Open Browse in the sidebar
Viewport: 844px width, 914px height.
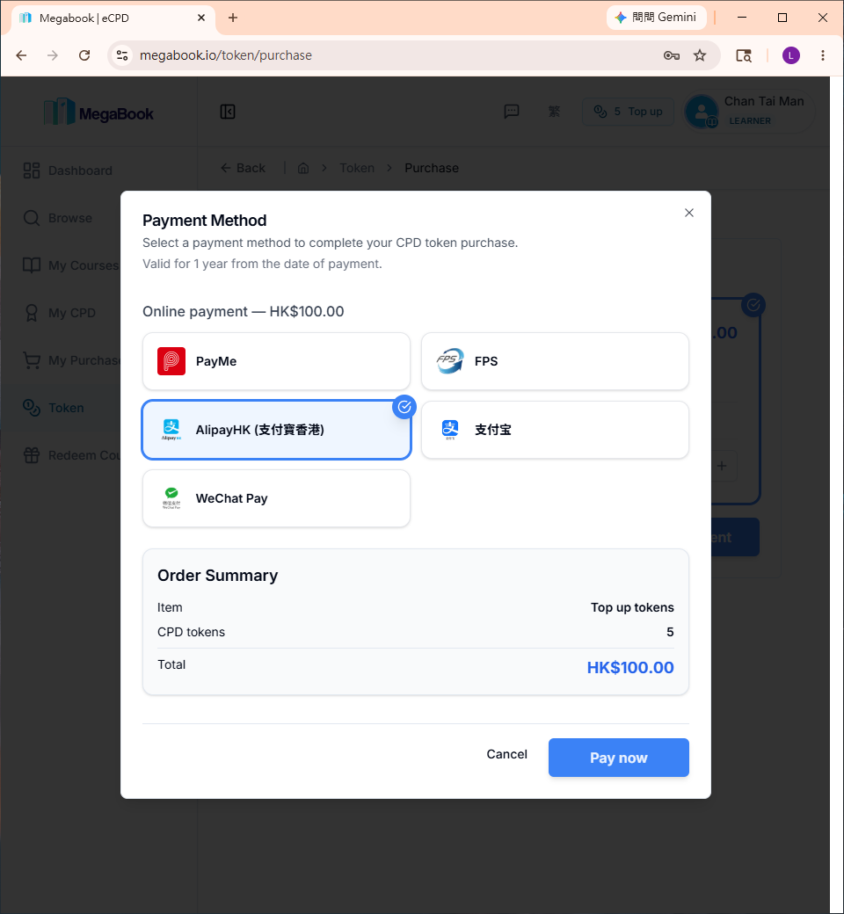(x=57, y=218)
